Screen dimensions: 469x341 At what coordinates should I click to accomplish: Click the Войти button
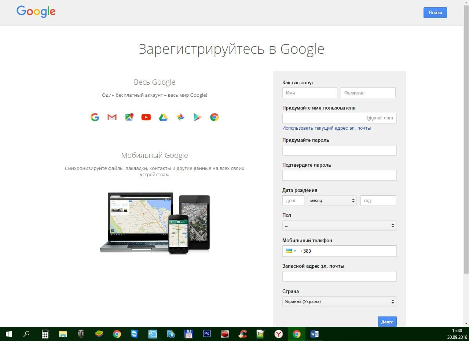tap(435, 12)
